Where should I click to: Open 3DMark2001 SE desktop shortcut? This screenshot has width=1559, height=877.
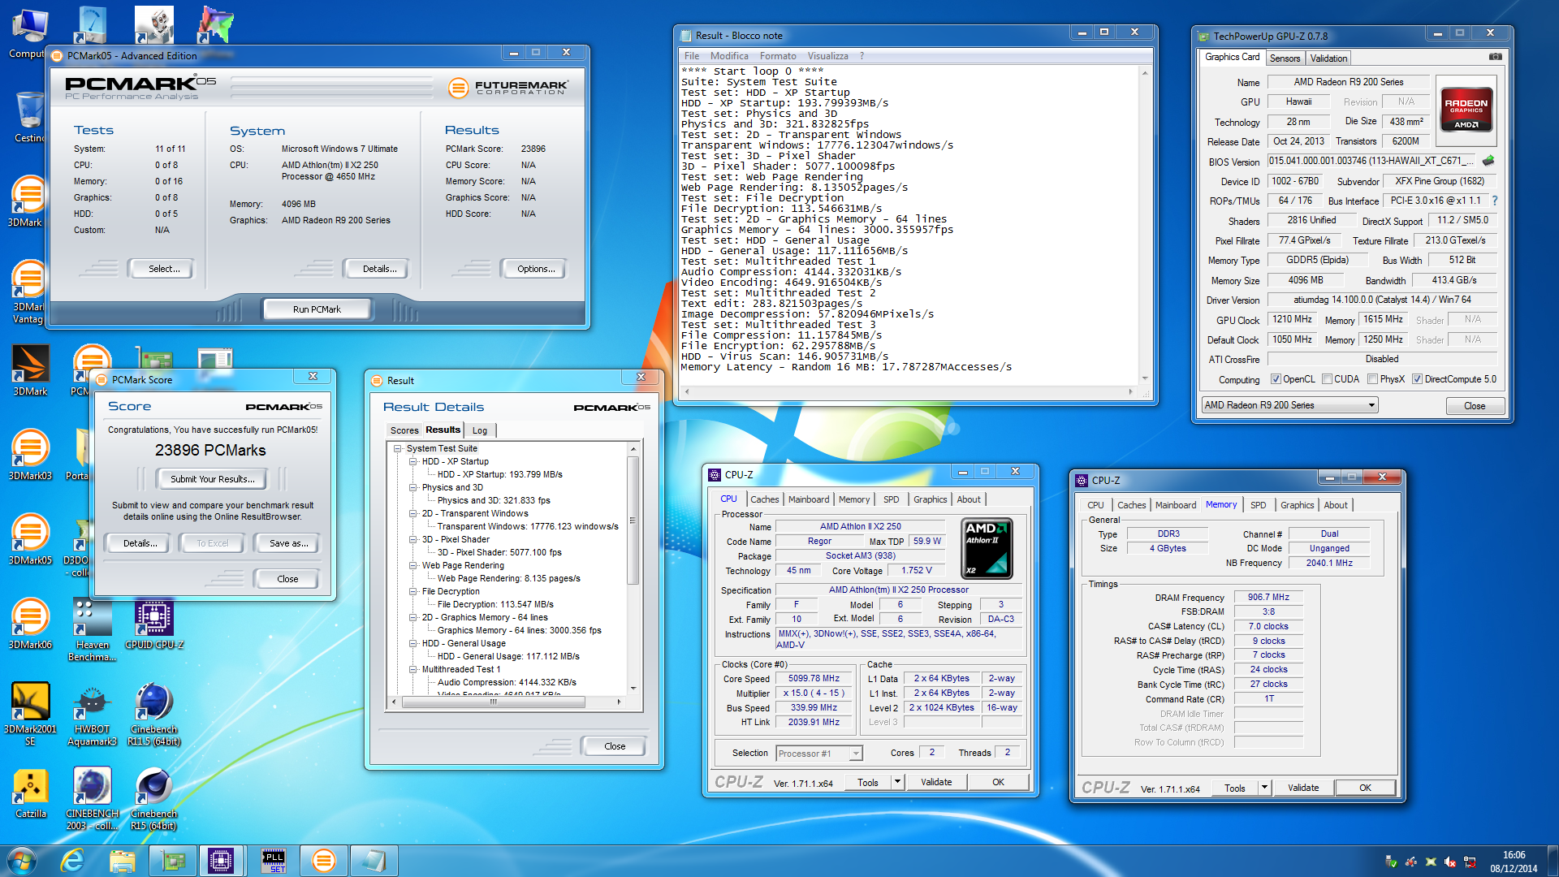(x=30, y=713)
